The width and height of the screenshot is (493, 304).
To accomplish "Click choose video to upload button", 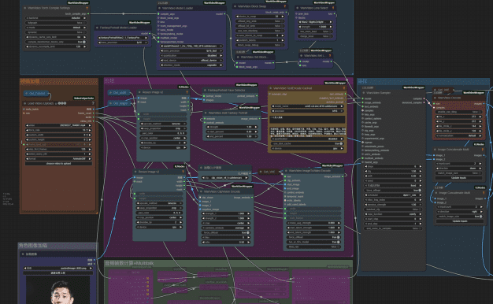I will point(59,164).
